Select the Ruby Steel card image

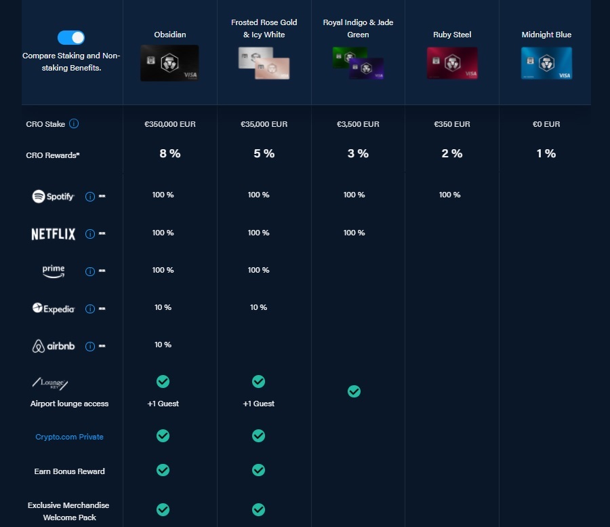point(452,63)
